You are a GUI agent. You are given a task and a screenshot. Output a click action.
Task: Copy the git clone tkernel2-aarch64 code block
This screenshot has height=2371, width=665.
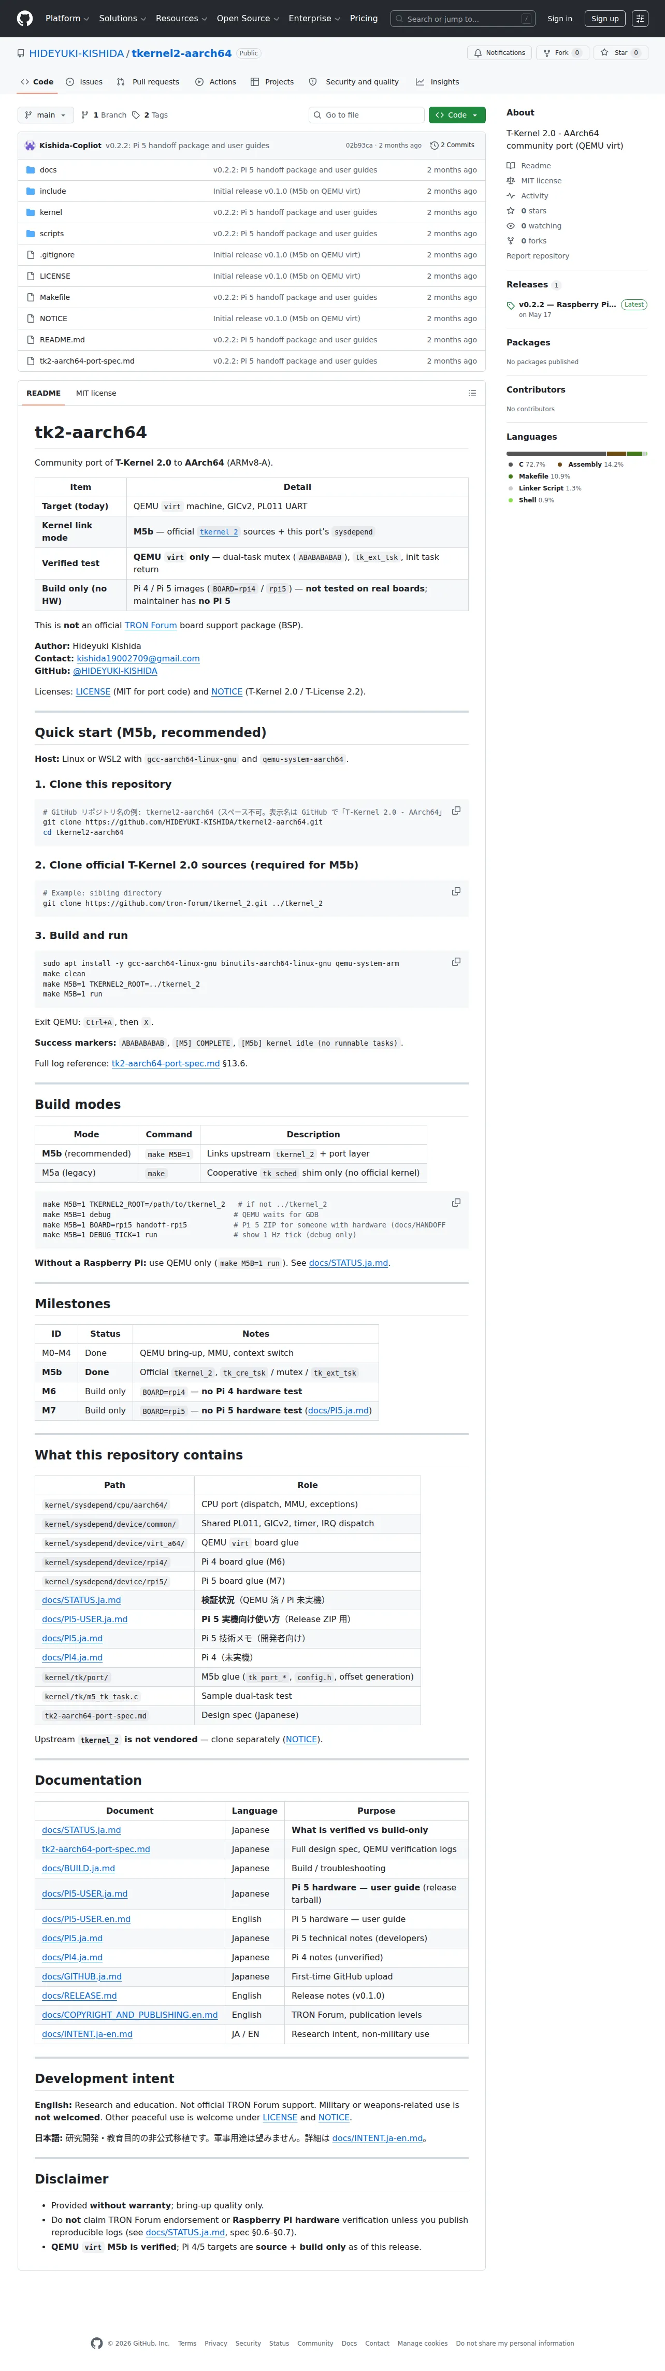point(456,811)
